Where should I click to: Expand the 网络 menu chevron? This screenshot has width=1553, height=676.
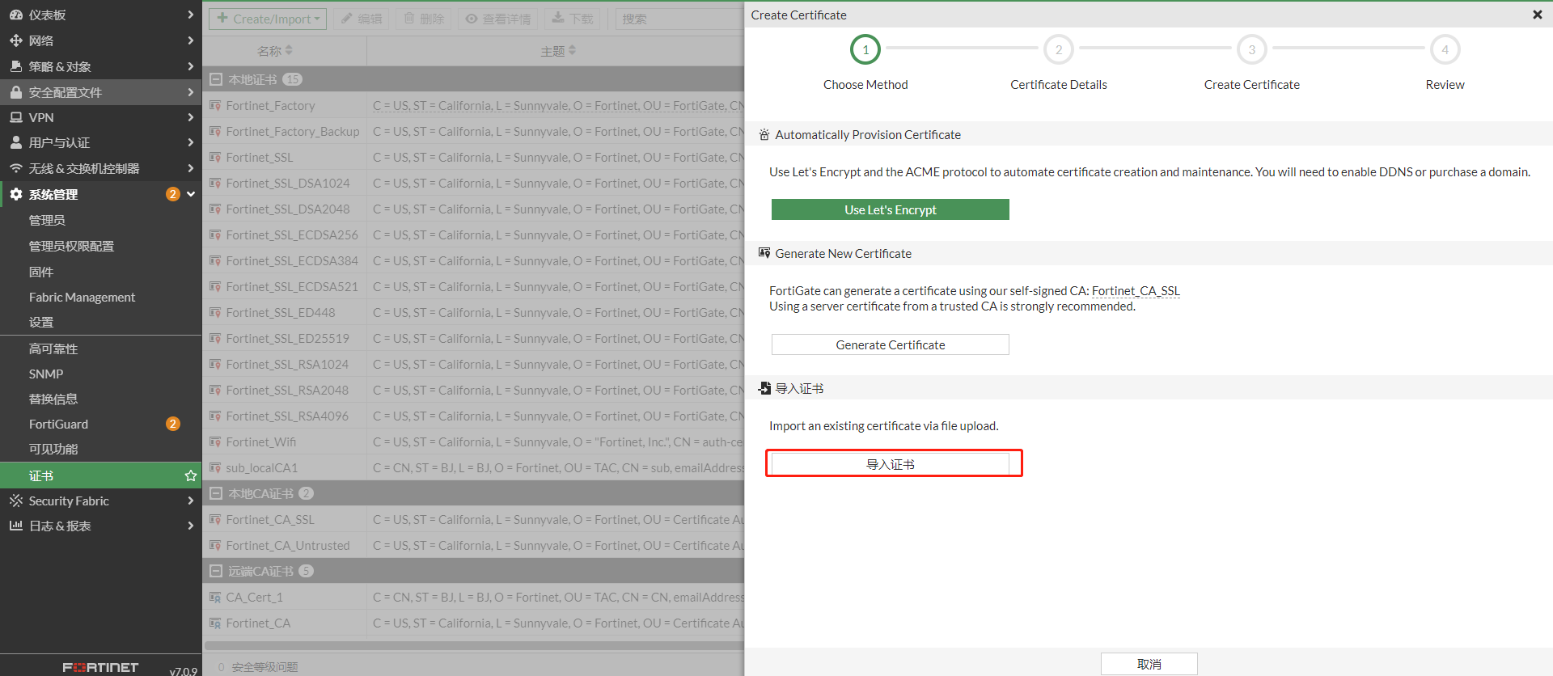191,40
